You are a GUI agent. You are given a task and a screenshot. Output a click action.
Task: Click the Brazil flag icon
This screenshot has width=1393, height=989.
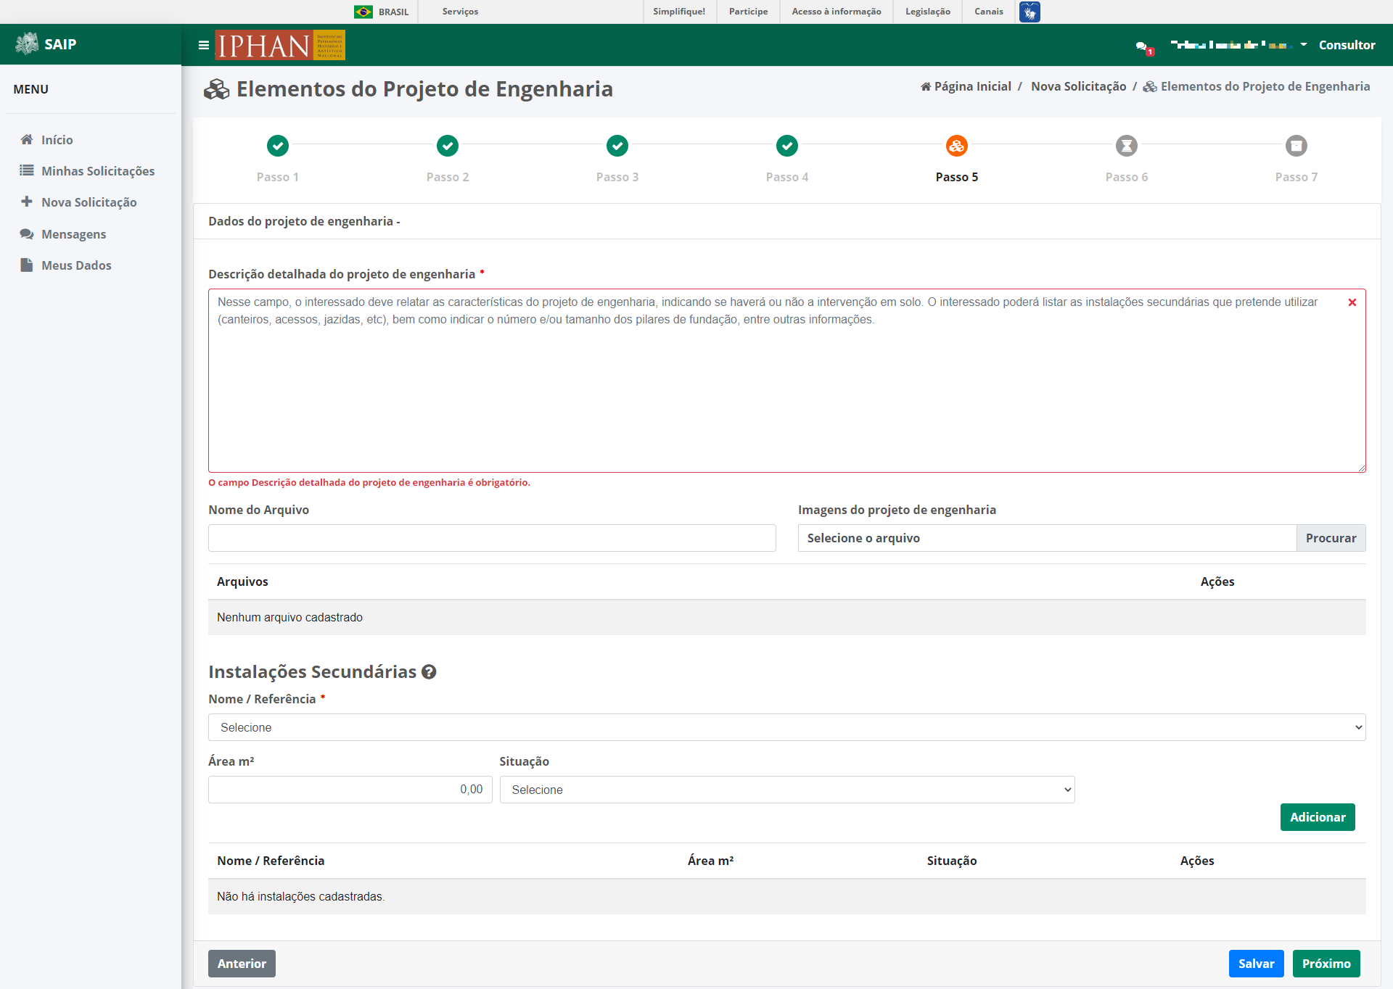[363, 12]
